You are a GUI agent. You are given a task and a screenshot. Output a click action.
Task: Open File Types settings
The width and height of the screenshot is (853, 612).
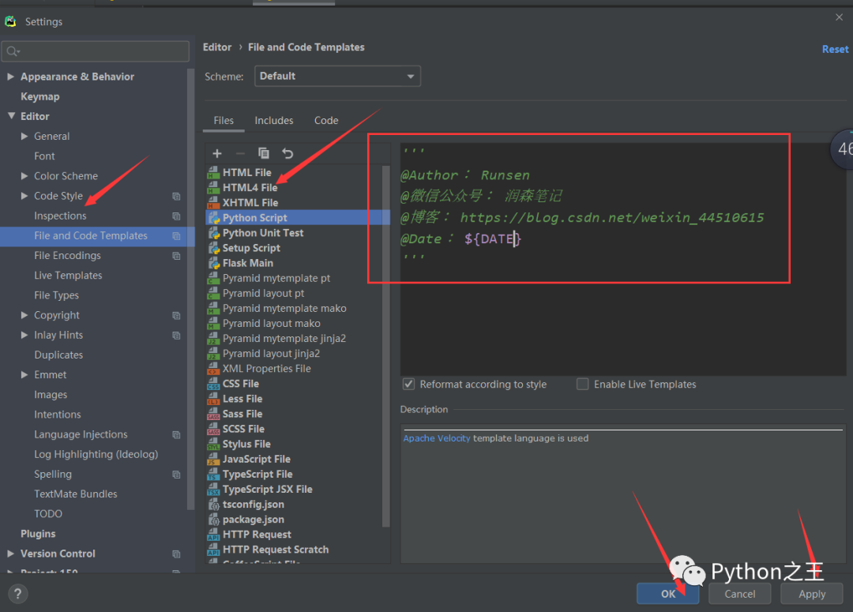click(x=57, y=295)
